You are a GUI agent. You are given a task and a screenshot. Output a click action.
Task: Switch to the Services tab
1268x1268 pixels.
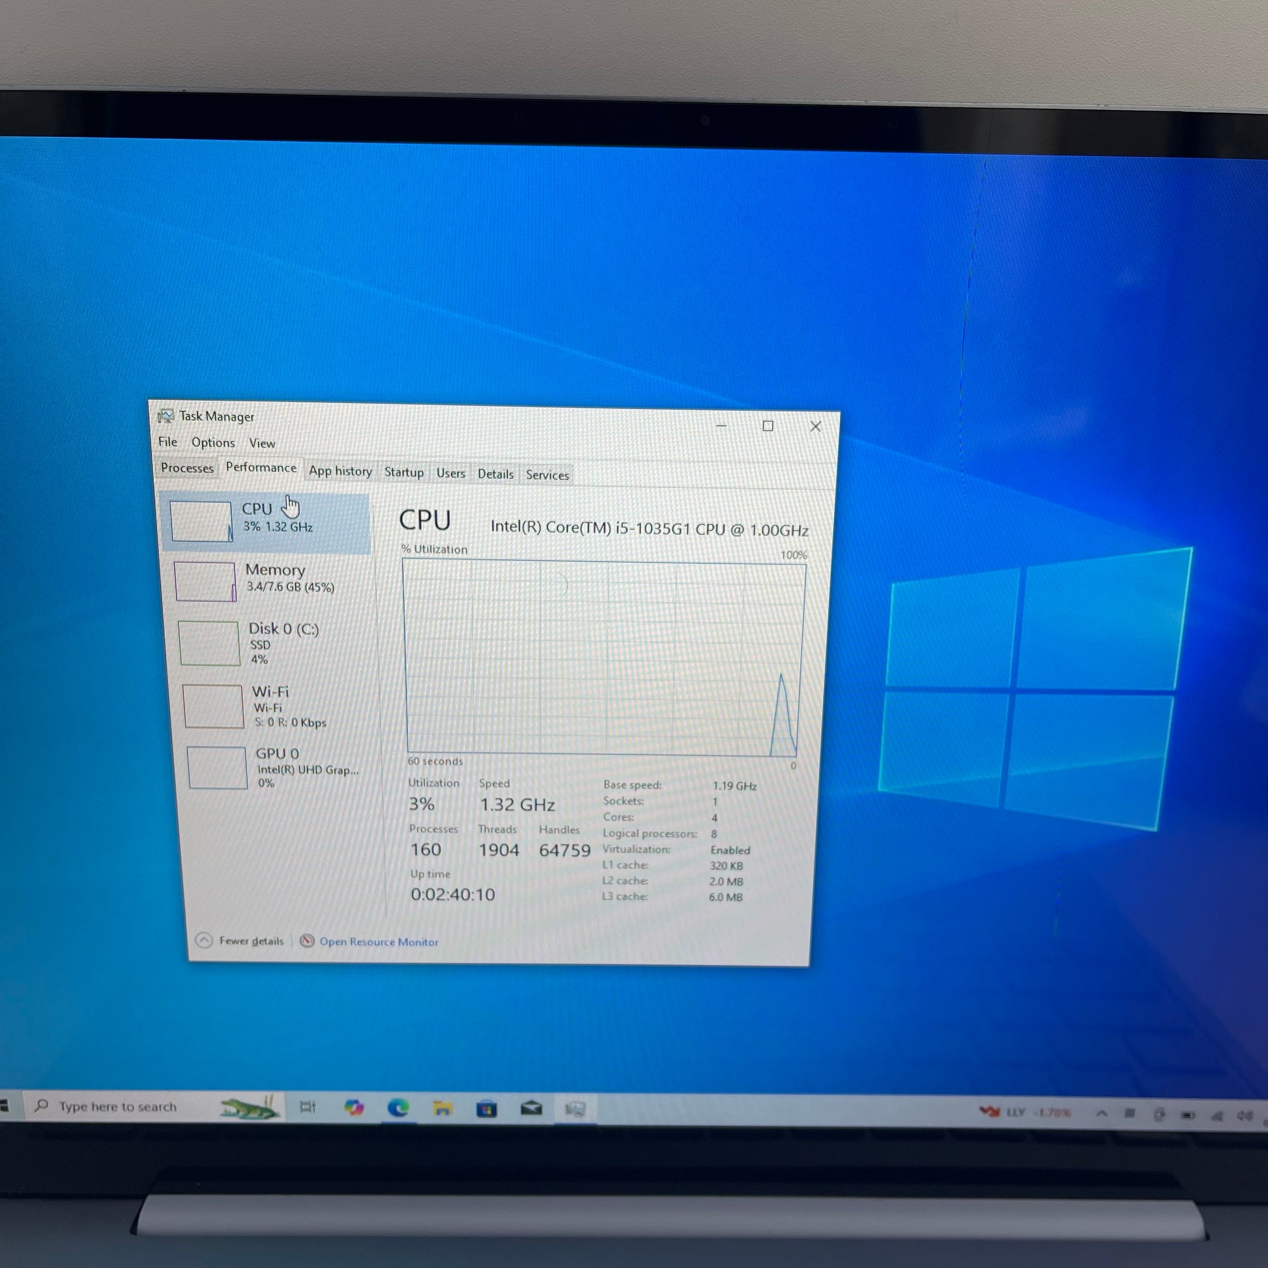click(547, 474)
